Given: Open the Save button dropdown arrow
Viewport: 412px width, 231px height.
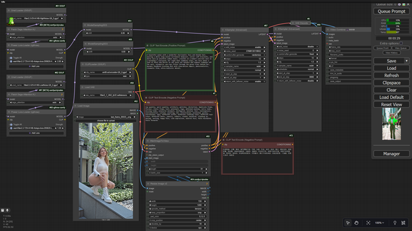Looking at the screenshot, I should pyautogui.click(x=406, y=61).
